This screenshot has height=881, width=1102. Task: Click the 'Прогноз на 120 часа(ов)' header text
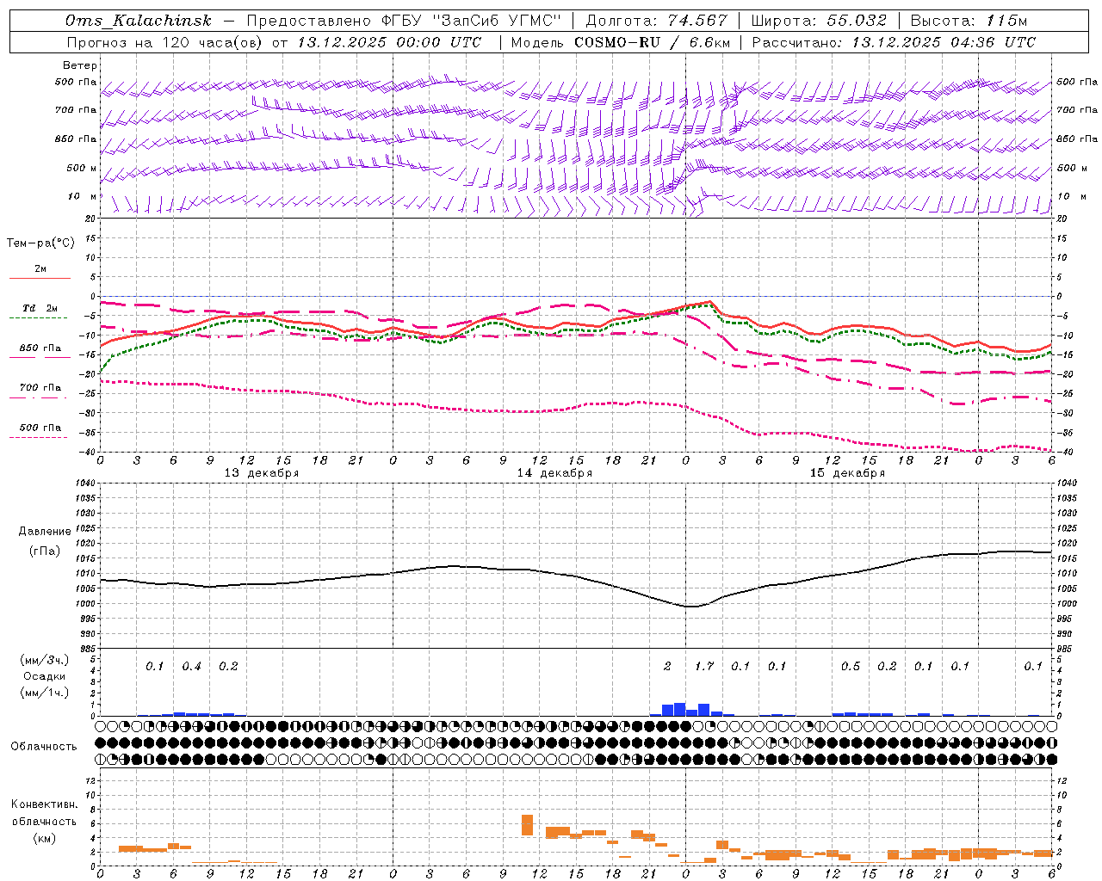[x=165, y=42]
